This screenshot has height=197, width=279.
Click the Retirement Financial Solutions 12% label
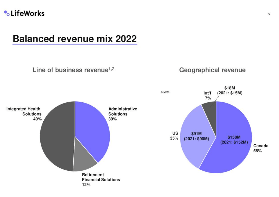101,179
